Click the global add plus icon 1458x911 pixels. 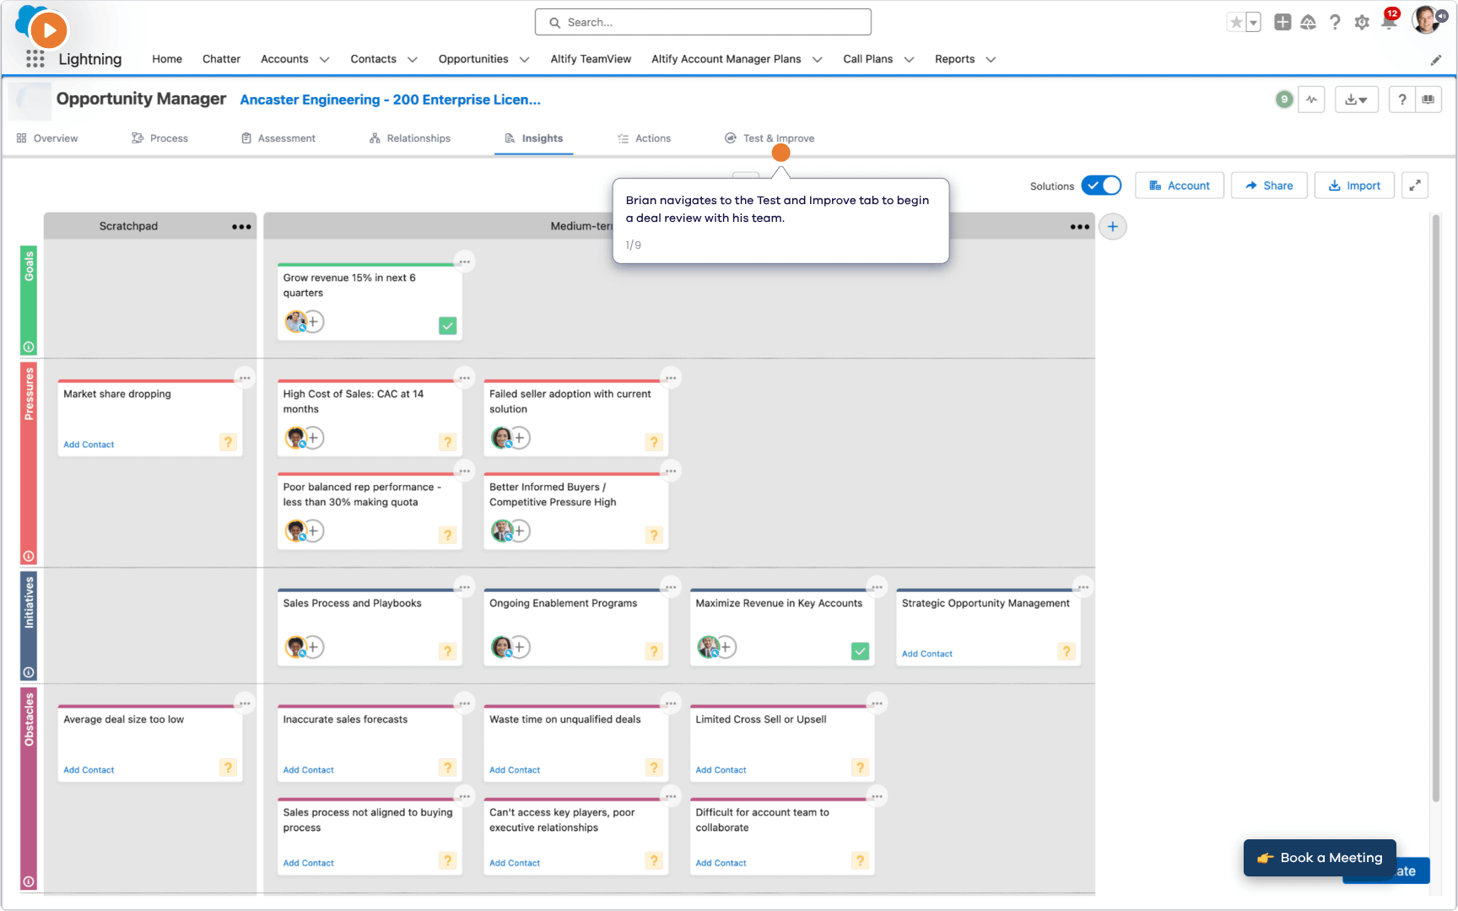[1282, 23]
